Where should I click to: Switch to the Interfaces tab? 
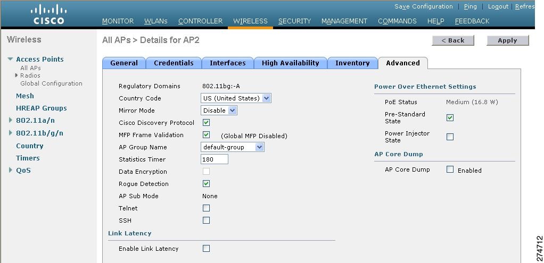pyautogui.click(x=228, y=63)
